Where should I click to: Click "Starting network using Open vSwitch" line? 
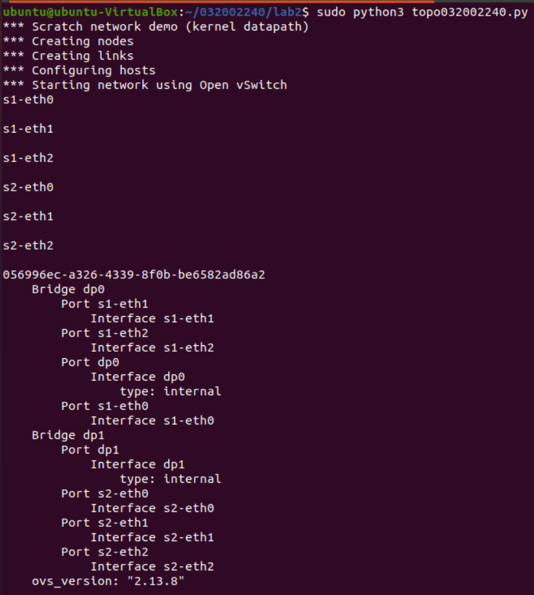click(x=145, y=85)
